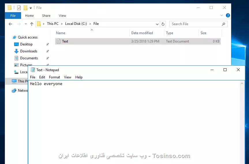Expand the chevron before This PC in address bar
Image resolution: width=249 pixels, height=164 pixels.
tap(44, 24)
